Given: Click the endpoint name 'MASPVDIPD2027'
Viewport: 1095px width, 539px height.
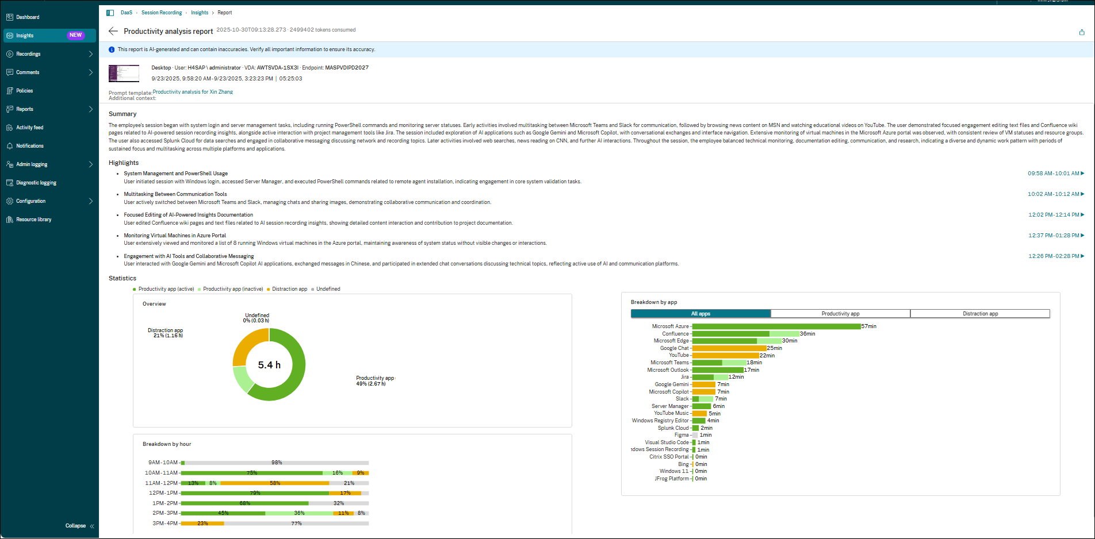Looking at the screenshot, I should (347, 68).
